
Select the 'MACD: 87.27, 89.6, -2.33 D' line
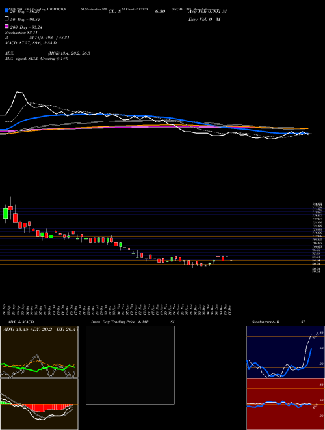(31, 43)
